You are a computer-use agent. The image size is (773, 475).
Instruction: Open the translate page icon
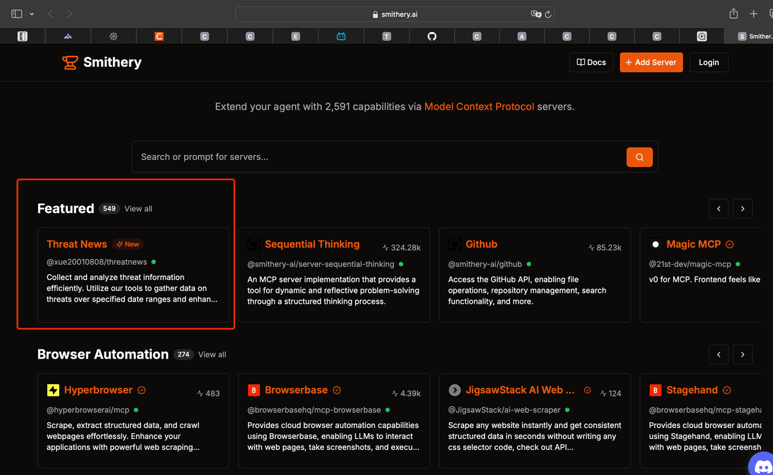click(535, 14)
